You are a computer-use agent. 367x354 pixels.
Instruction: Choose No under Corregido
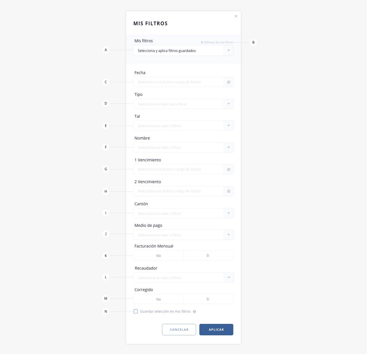[159, 299]
